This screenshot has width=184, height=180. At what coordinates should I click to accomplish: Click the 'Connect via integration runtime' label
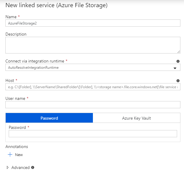pyautogui.click(x=35, y=61)
